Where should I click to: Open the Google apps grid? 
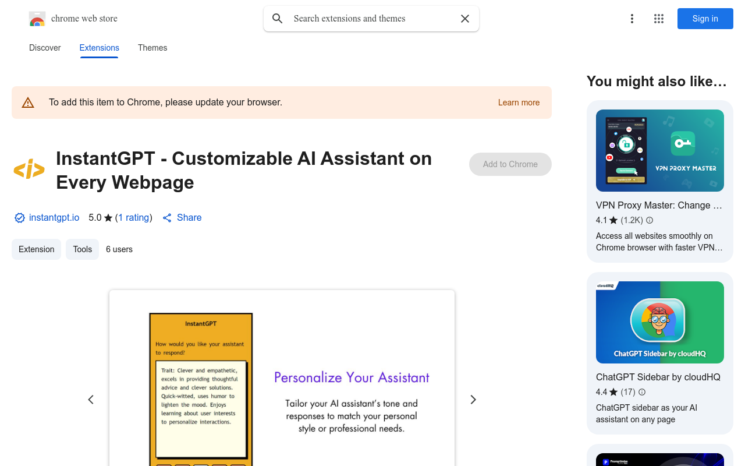pos(659,19)
